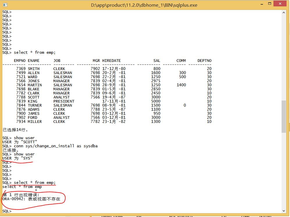Screen dimensions: 290x217
Task: Click salary value 800
Action: (157, 69)
